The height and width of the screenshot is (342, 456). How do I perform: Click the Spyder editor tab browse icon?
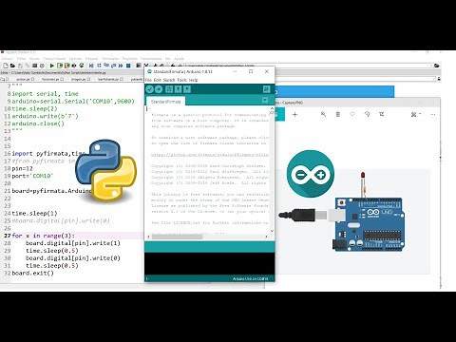point(3,79)
